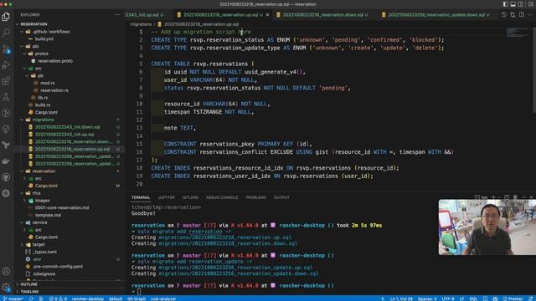Expand the TIMELINE section
The image size is (536, 301).
click(29, 292)
